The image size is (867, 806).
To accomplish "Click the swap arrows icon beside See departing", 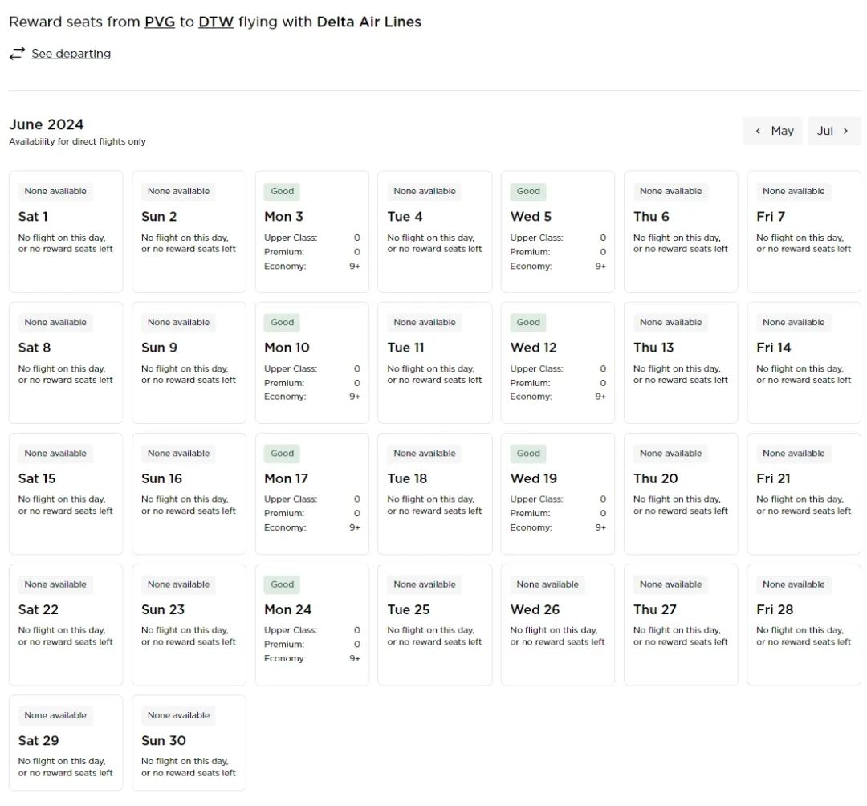I will point(17,54).
